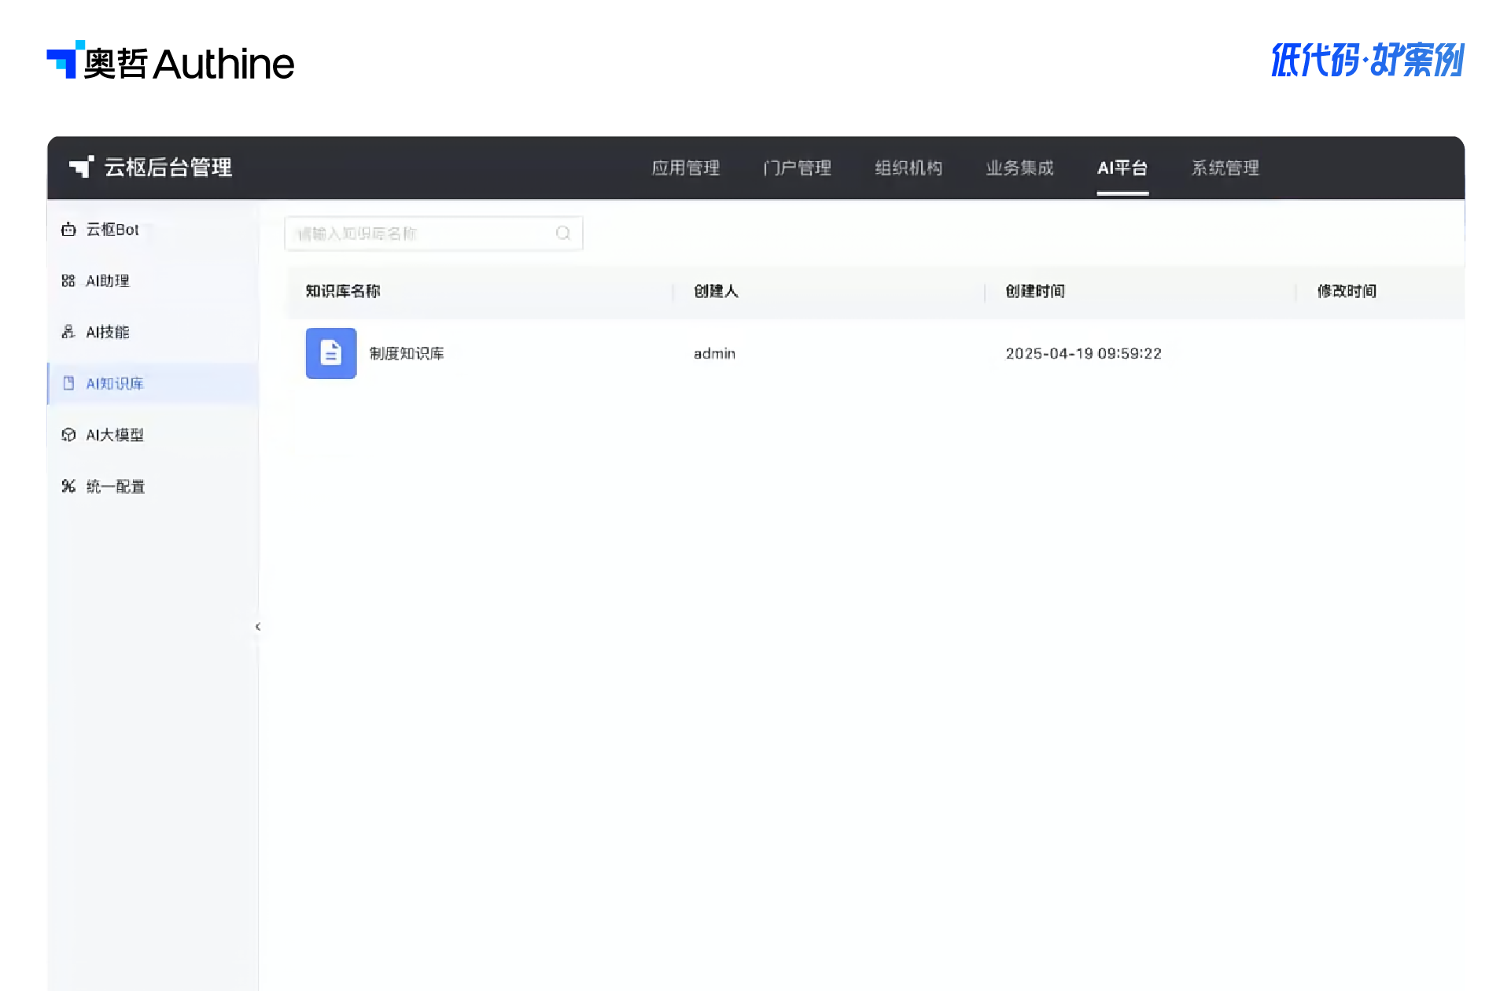Open the 制度知识库 entry link

pos(407,354)
